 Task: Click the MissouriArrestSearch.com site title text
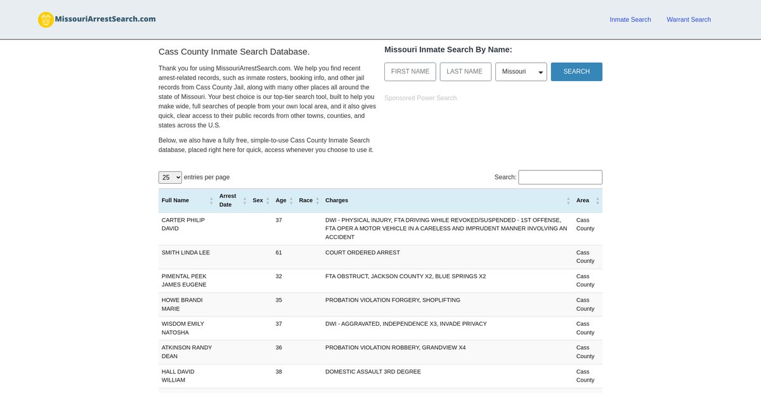[x=105, y=19]
